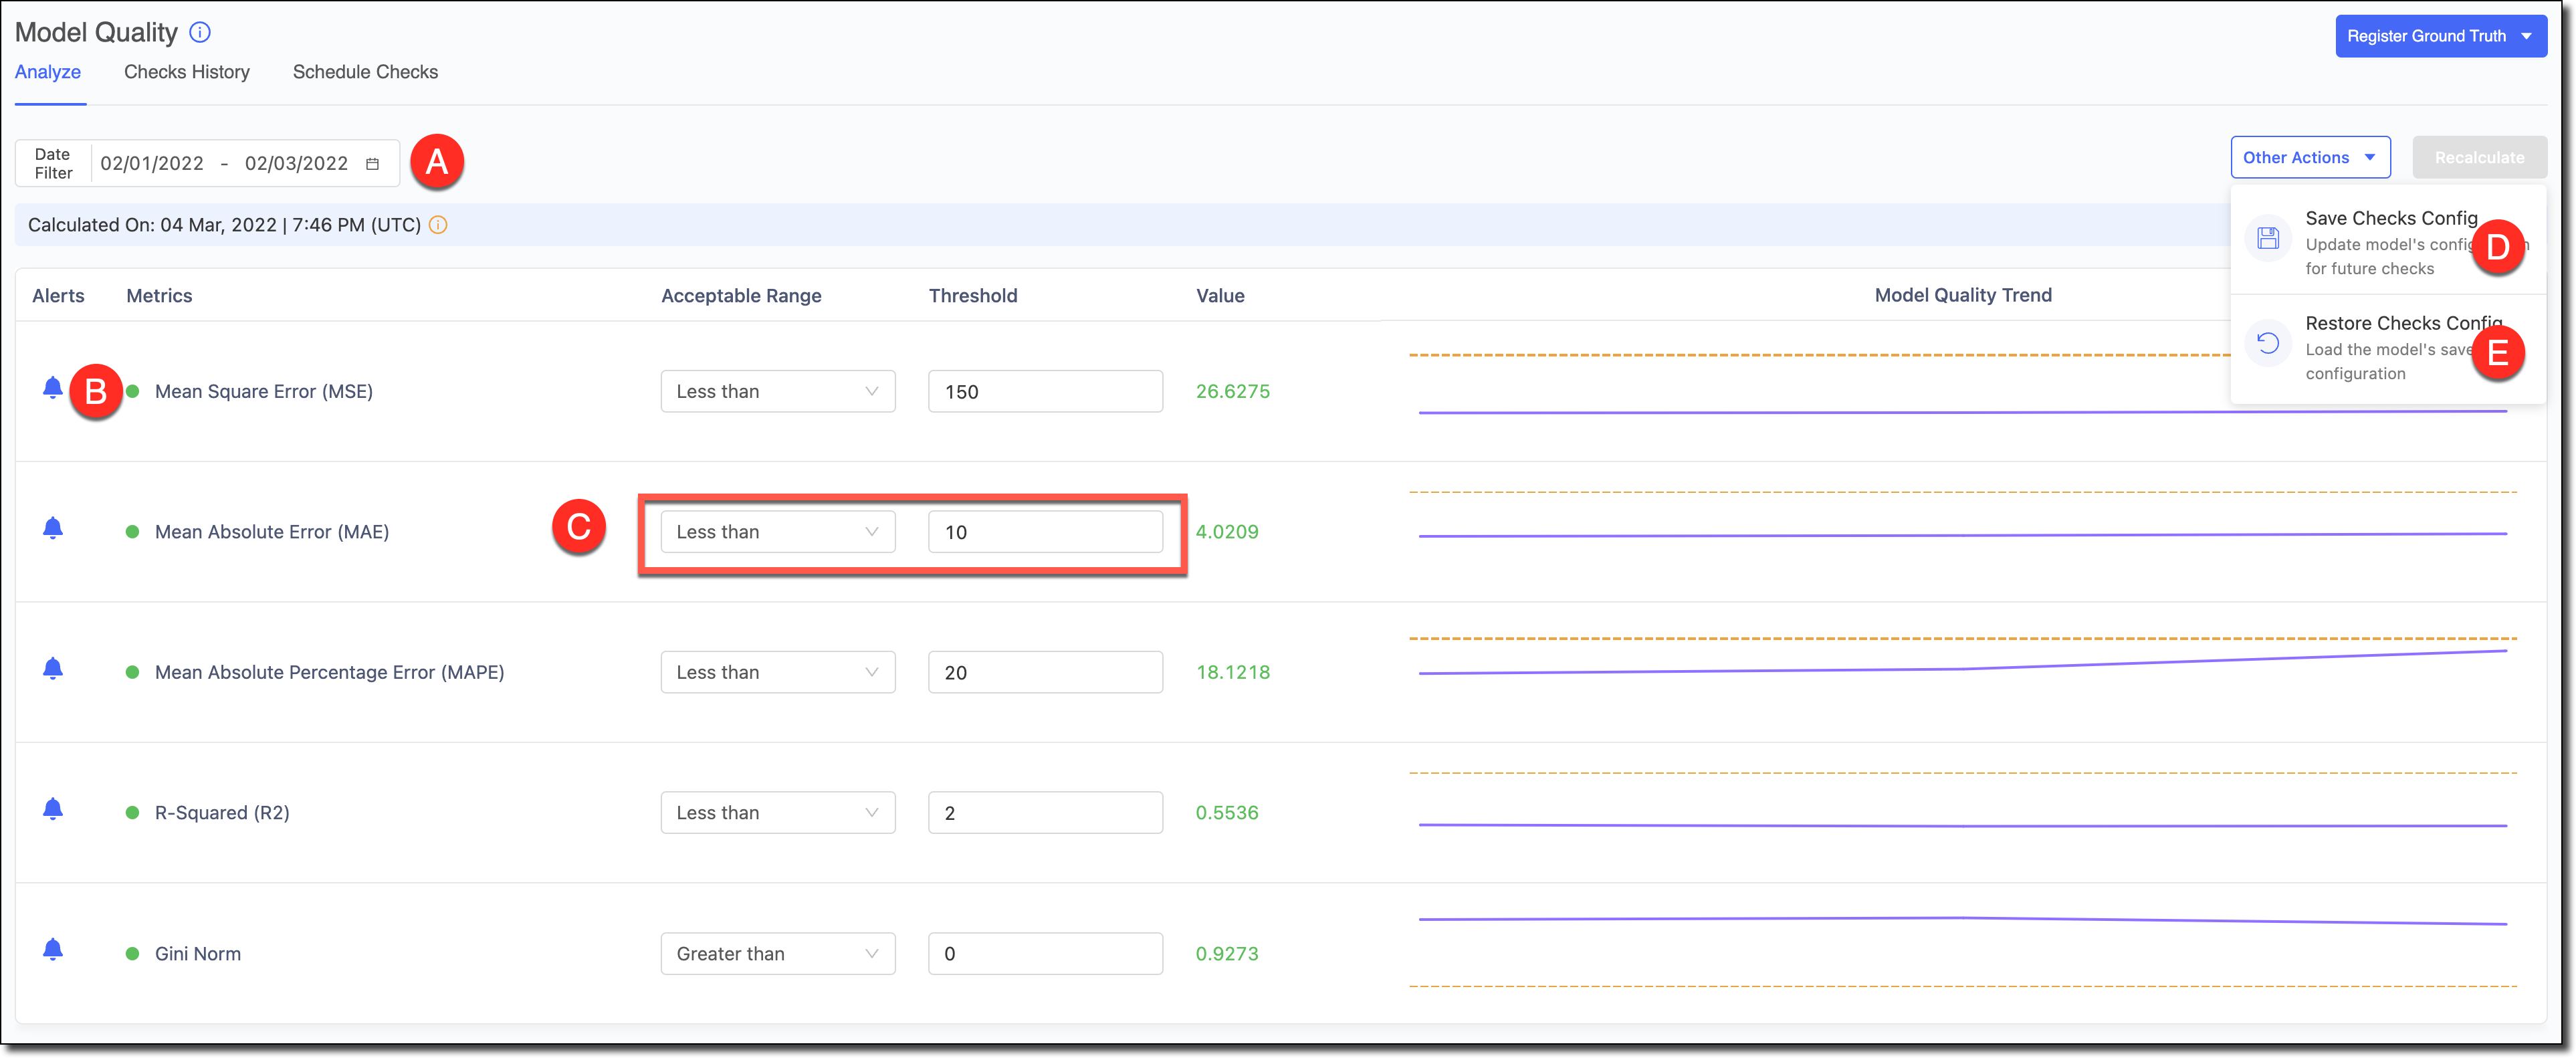Click the Acceptable Range column header
The image size is (2576, 1058).
pos(741,296)
